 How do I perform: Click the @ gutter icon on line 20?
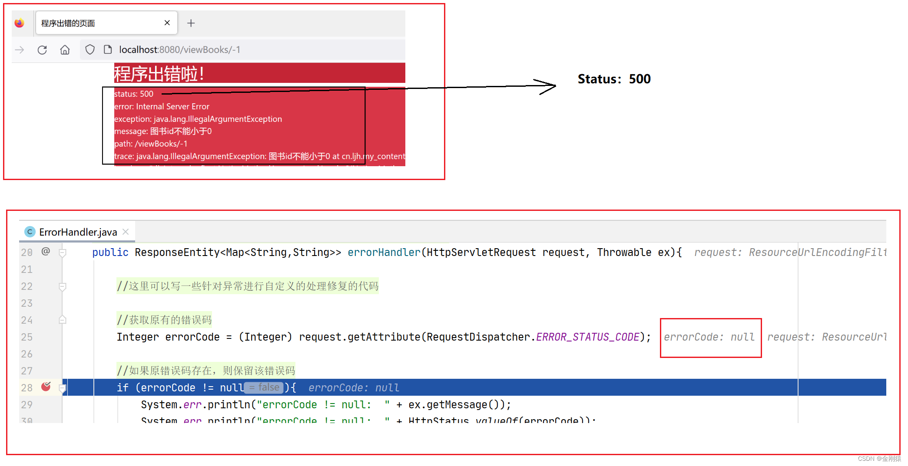[x=46, y=251]
